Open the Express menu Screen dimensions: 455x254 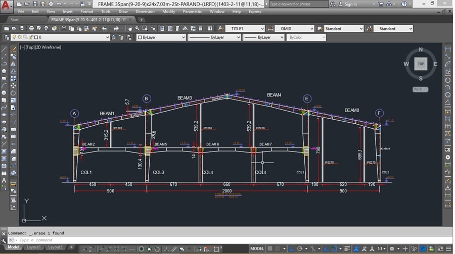[x=255, y=12]
